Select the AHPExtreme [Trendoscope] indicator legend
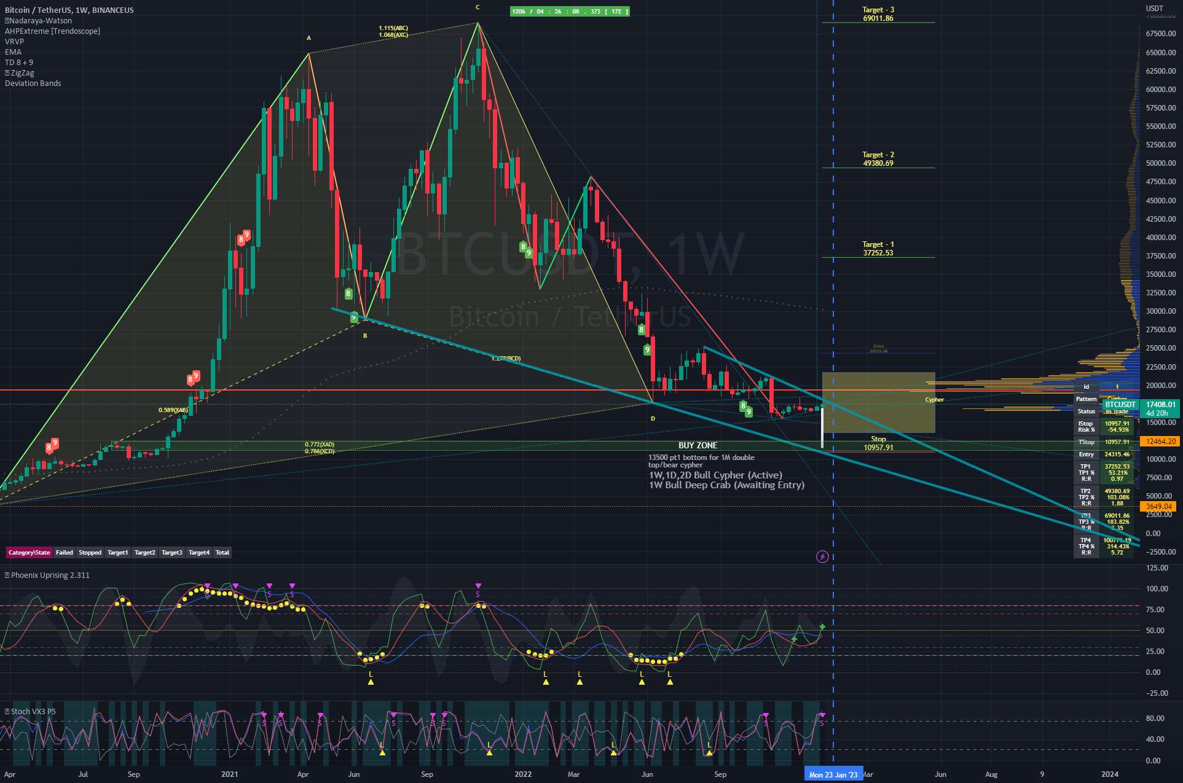The width and height of the screenshot is (1183, 783). (x=52, y=31)
